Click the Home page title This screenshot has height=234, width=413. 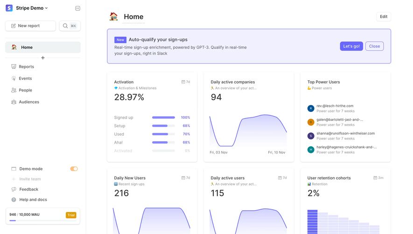[x=133, y=17]
